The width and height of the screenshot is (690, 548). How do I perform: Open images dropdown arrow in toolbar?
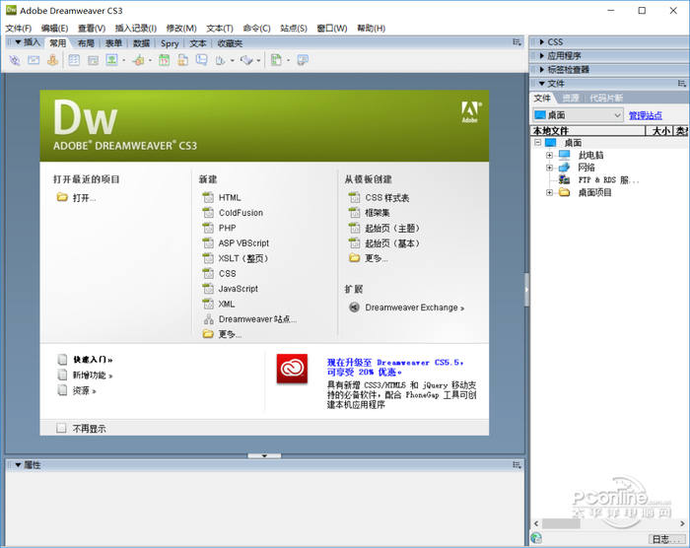coord(123,60)
